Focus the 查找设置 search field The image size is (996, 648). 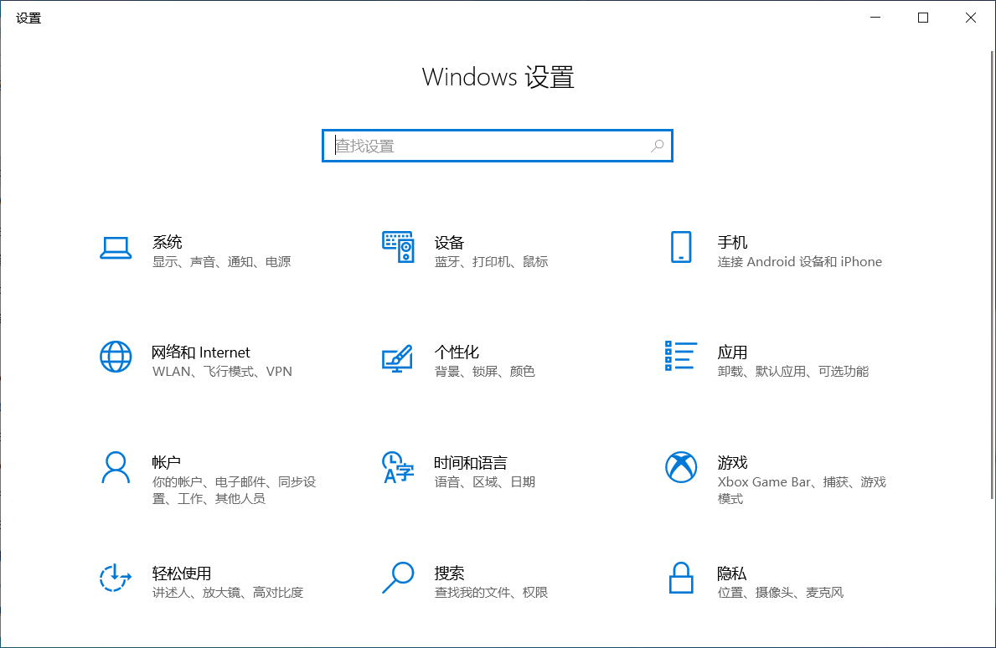coord(498,146)
